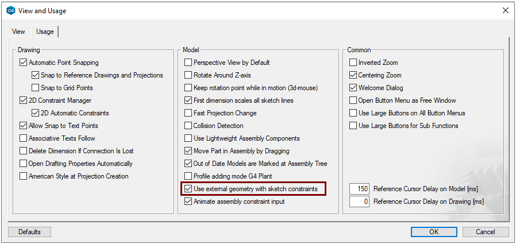Click Reference Cursor Delay on Model field

click(x=359, y=189)
